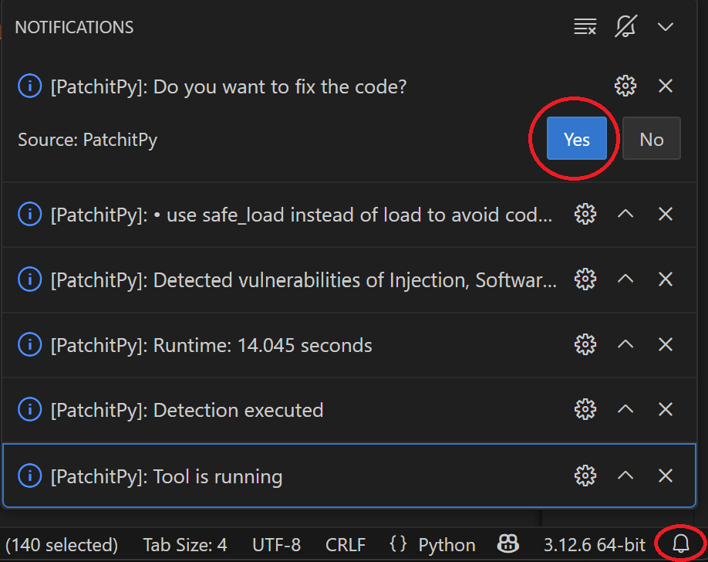The height and width of the screenshot is (562, 708).
Task: Click Yes to fix the code
Action: [576, 139]
